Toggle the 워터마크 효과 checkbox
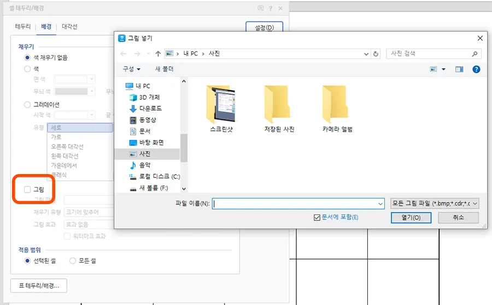 click(x=67, y=236)
